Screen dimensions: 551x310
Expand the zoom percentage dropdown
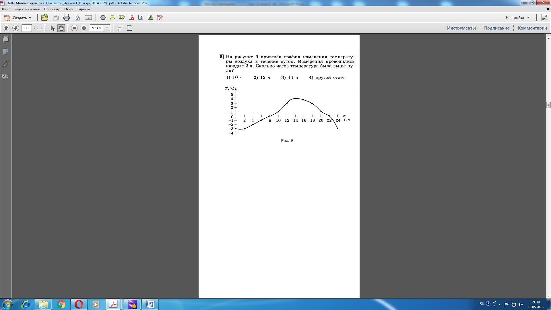(x=107, y=28)
